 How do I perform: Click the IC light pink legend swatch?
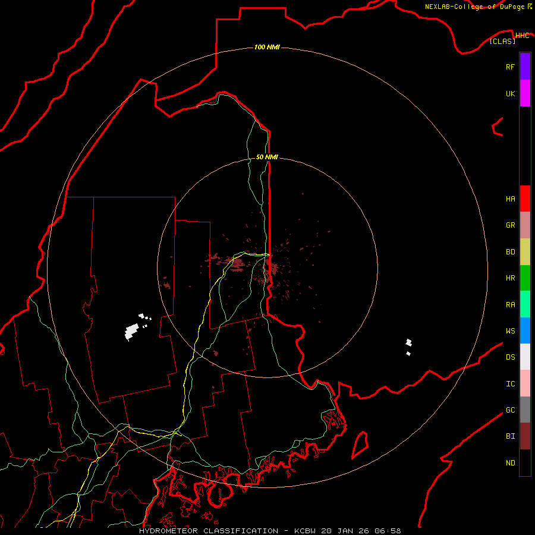tap(525, 383)
